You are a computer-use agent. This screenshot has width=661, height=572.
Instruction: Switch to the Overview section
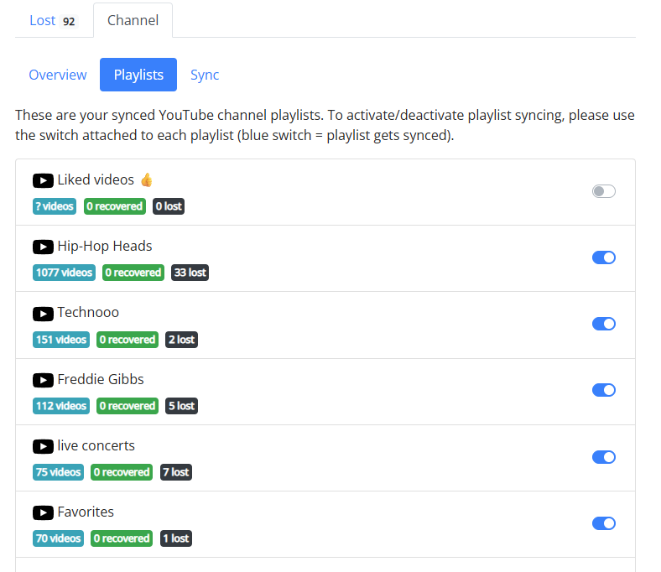[x=58, y=75]
